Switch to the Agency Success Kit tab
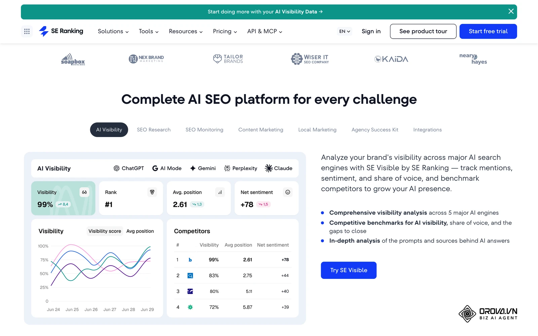 click(x=375, y=130)
